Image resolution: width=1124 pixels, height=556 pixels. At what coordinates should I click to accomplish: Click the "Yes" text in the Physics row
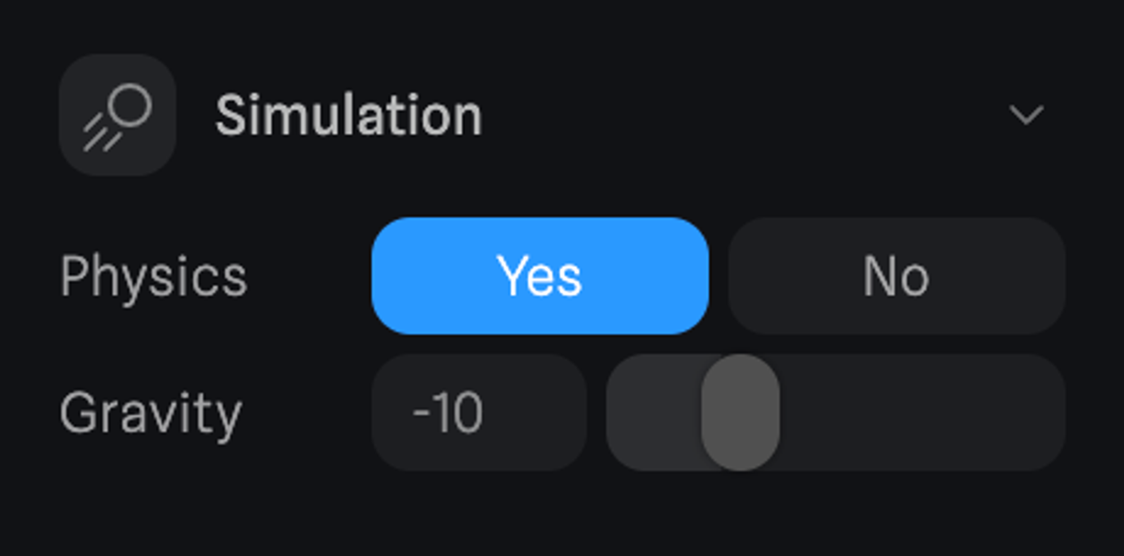pyautogui.click(x=540, y=275)
